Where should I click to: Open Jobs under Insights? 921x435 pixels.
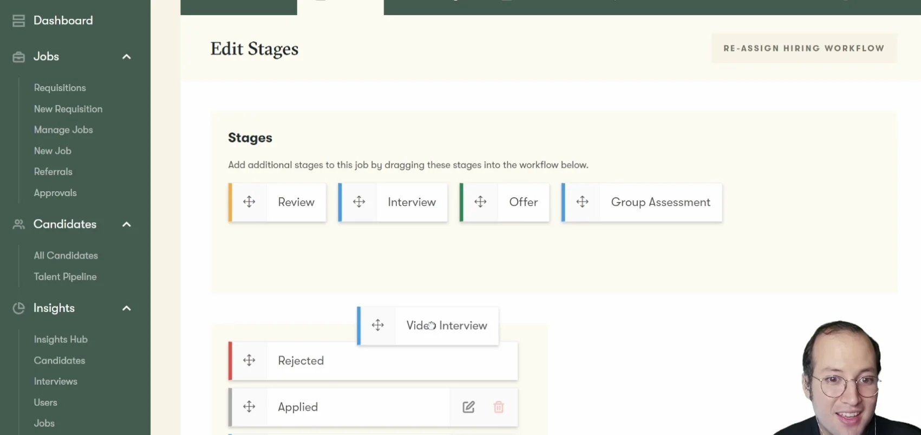tap(44, 423)
